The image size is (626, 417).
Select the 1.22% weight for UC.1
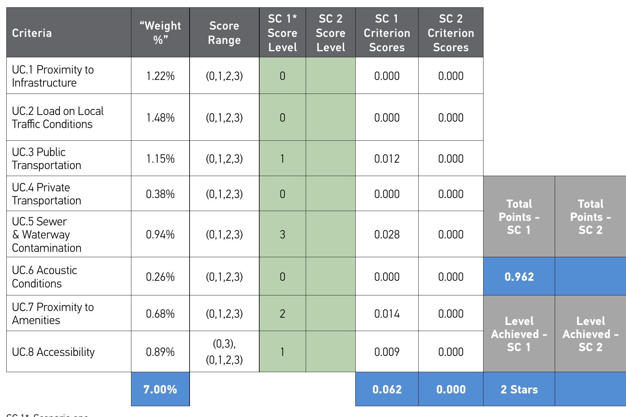160,76
